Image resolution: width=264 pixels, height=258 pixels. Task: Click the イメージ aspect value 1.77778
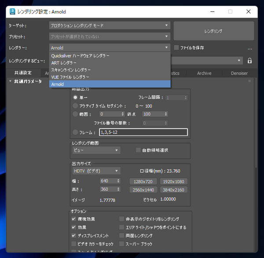(107, 200)
